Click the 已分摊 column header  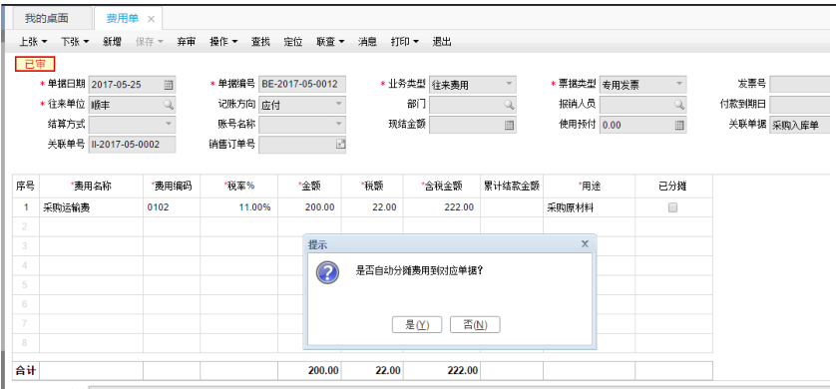pos(672,186)
